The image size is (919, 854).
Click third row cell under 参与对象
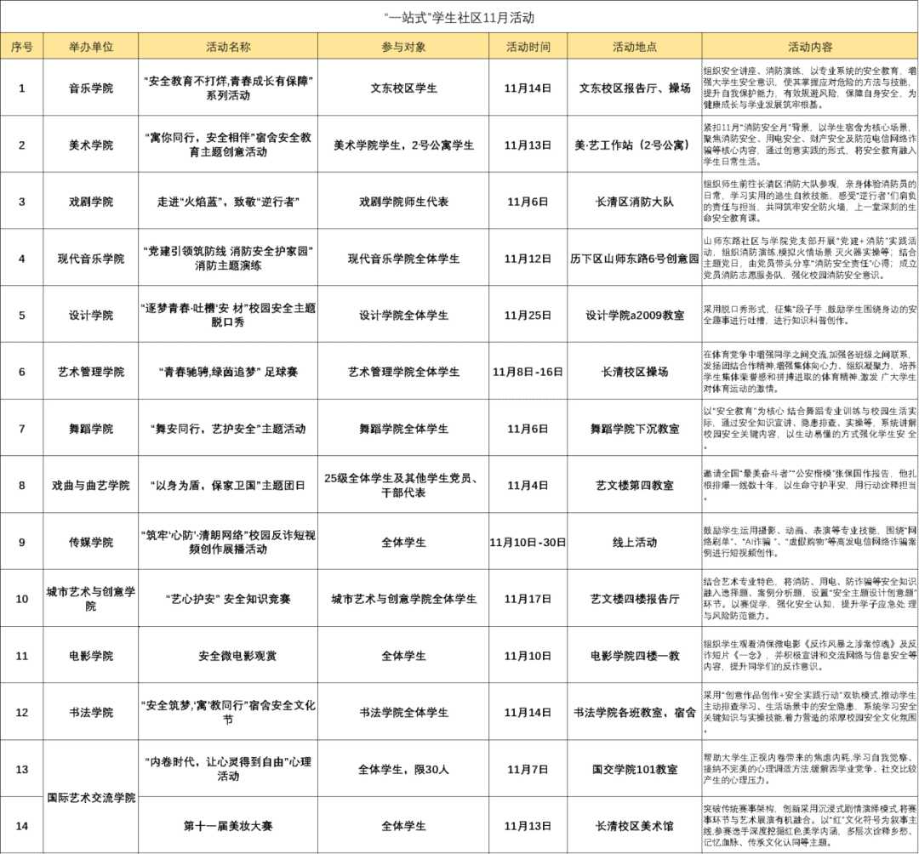point(403,202)
